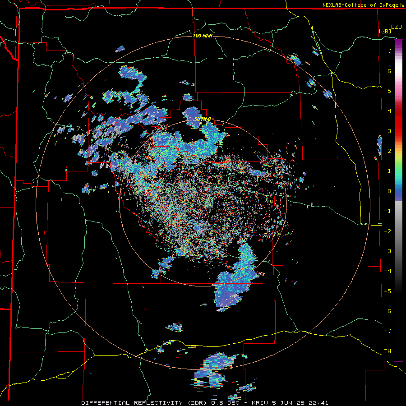Click the 3 dB value on color scale

pyautogui.click(x=389, y=131)
